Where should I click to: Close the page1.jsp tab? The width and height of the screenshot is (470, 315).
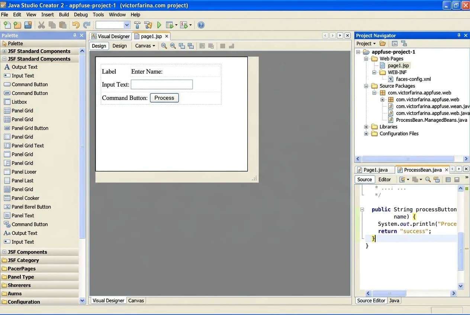167,36
